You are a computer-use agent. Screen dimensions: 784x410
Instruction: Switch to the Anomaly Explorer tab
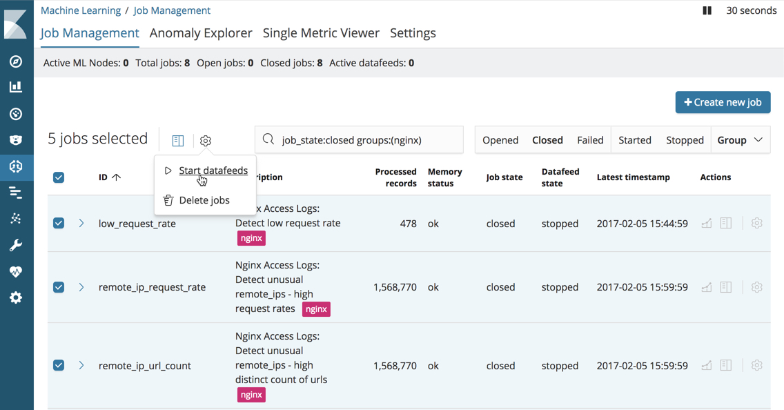pyautogui.click(x=200, y=32)
